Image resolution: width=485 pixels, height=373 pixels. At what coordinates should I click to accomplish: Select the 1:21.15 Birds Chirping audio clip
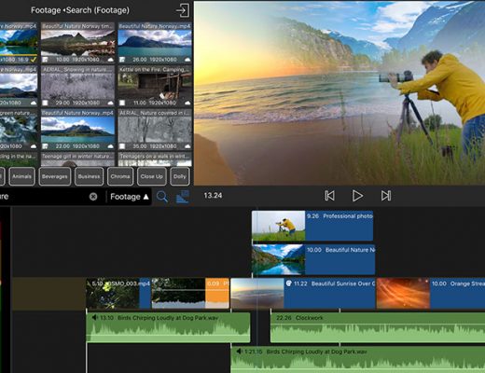tap(358, 360)
